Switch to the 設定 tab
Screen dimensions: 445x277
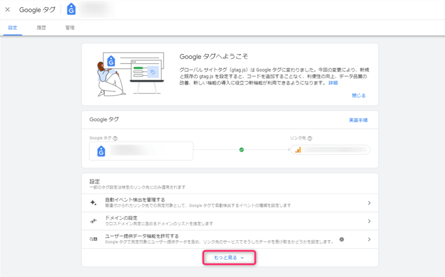pos(13,28)
